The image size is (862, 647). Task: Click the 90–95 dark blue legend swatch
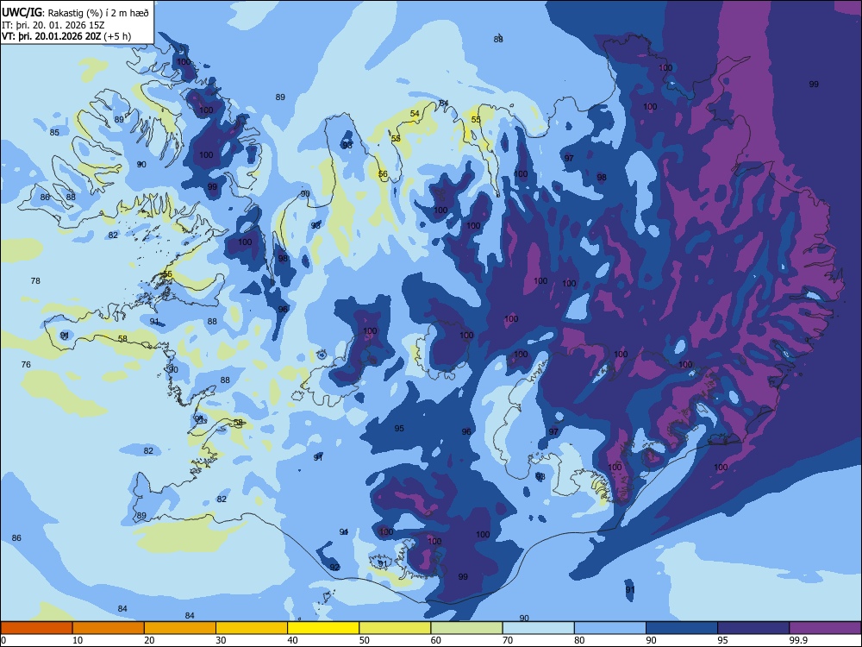coord(682,628)
